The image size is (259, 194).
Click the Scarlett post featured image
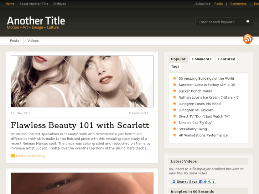(x=82, y=82)
